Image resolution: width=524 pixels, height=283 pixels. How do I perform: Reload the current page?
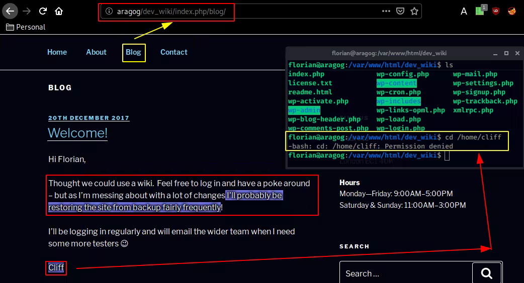click(x=43, y=11)
